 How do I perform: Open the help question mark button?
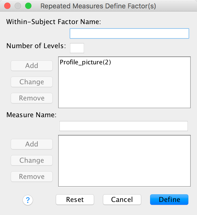(28, 200)
